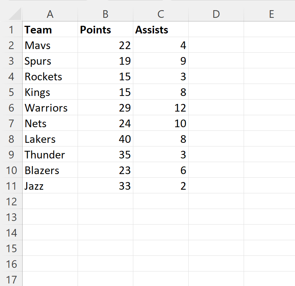Select the cell containing Jazz

[x=50, y=186]
